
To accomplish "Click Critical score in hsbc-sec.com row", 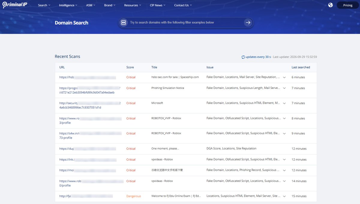I will pos(131,77).
